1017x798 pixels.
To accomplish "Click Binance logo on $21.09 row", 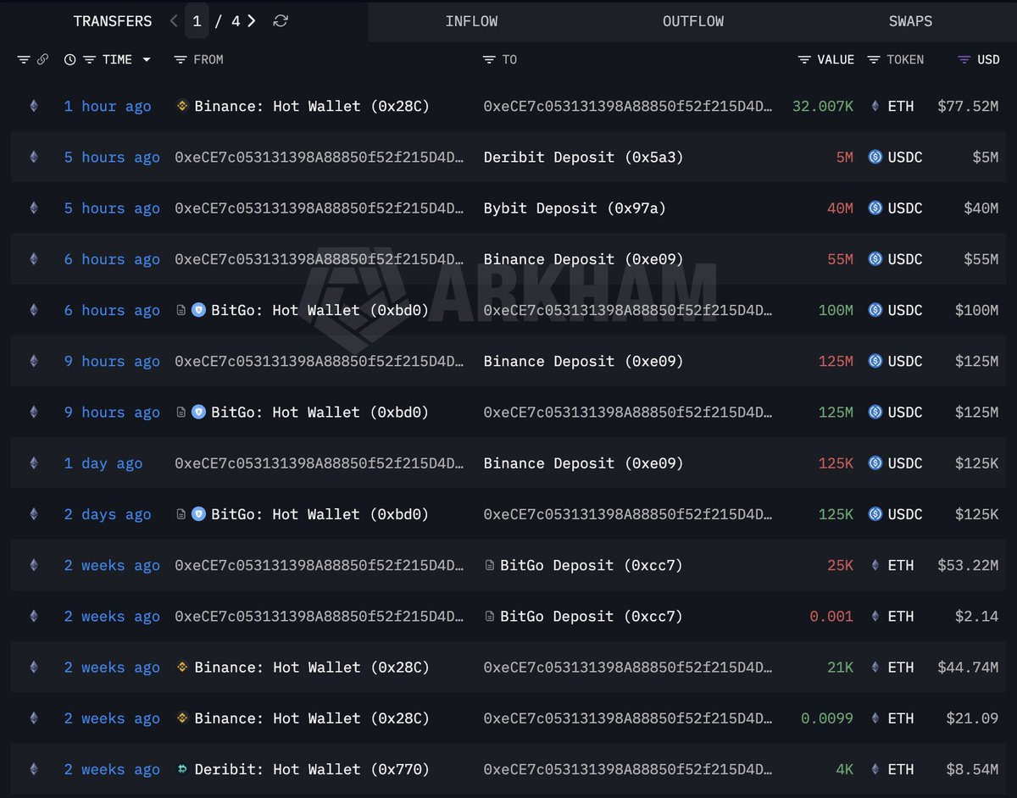I will point(181,718).
